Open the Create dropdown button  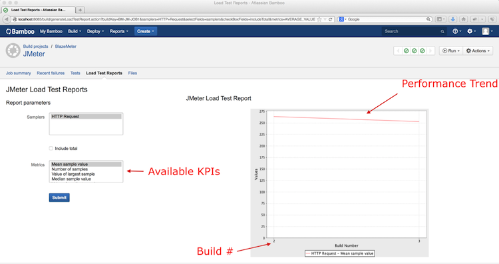(146, 31)
